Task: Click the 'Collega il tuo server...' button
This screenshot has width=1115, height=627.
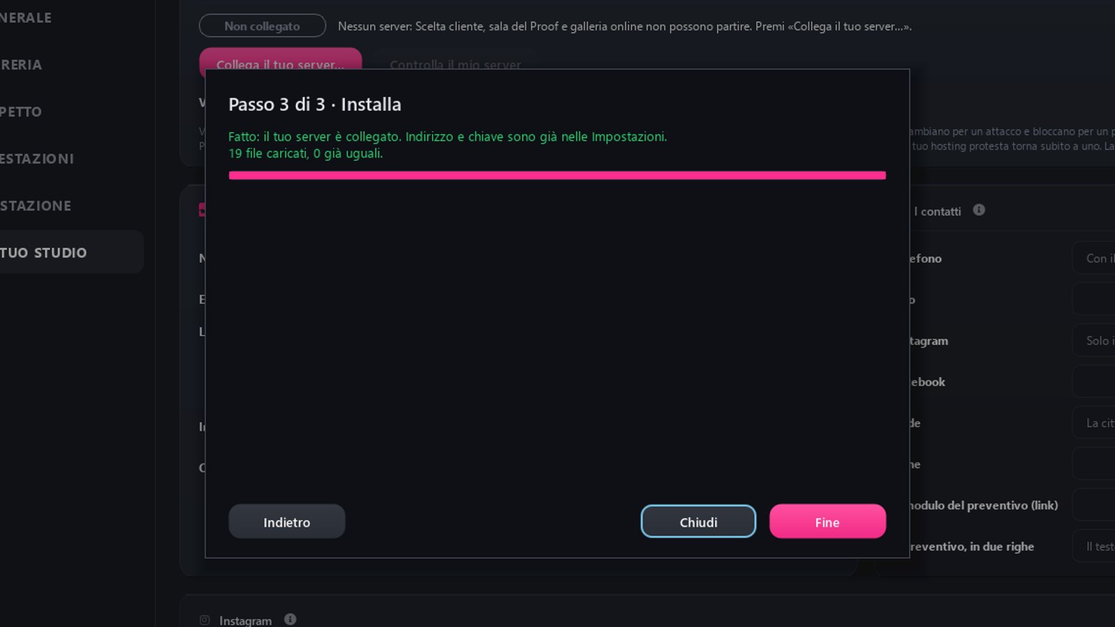Action: click(280, 59)
